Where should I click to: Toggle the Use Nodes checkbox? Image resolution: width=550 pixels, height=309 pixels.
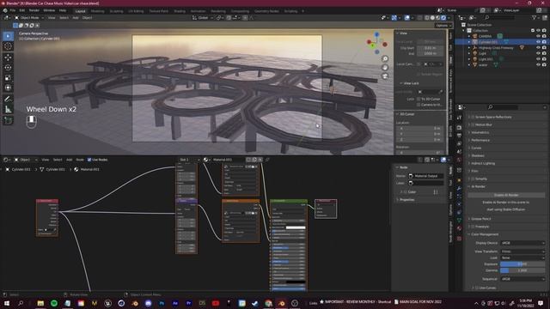pos(89,160)
